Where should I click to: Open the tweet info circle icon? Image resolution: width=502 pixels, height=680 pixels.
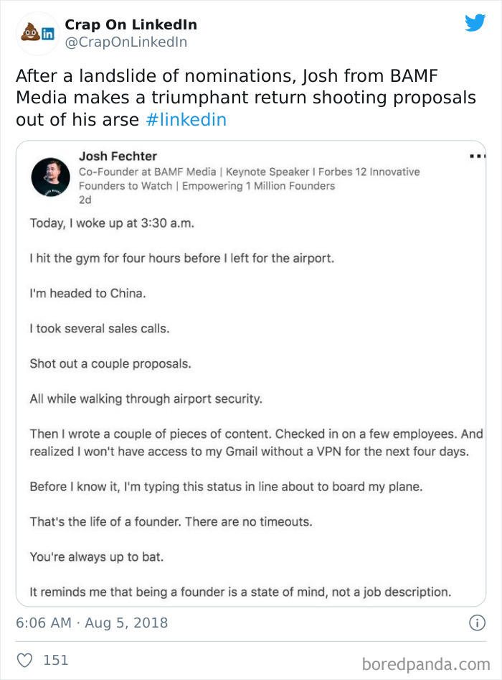pos(478,623)
